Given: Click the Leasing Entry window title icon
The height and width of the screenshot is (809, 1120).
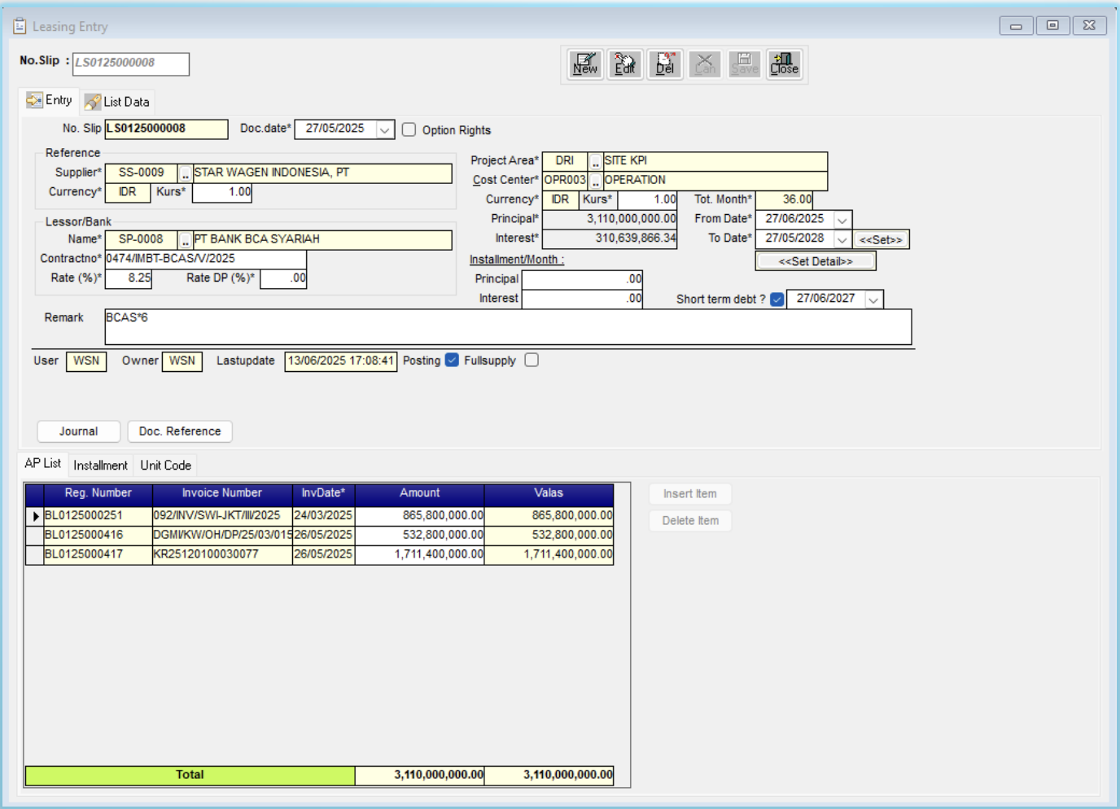Looking at the screenshot, I should 20,26.
